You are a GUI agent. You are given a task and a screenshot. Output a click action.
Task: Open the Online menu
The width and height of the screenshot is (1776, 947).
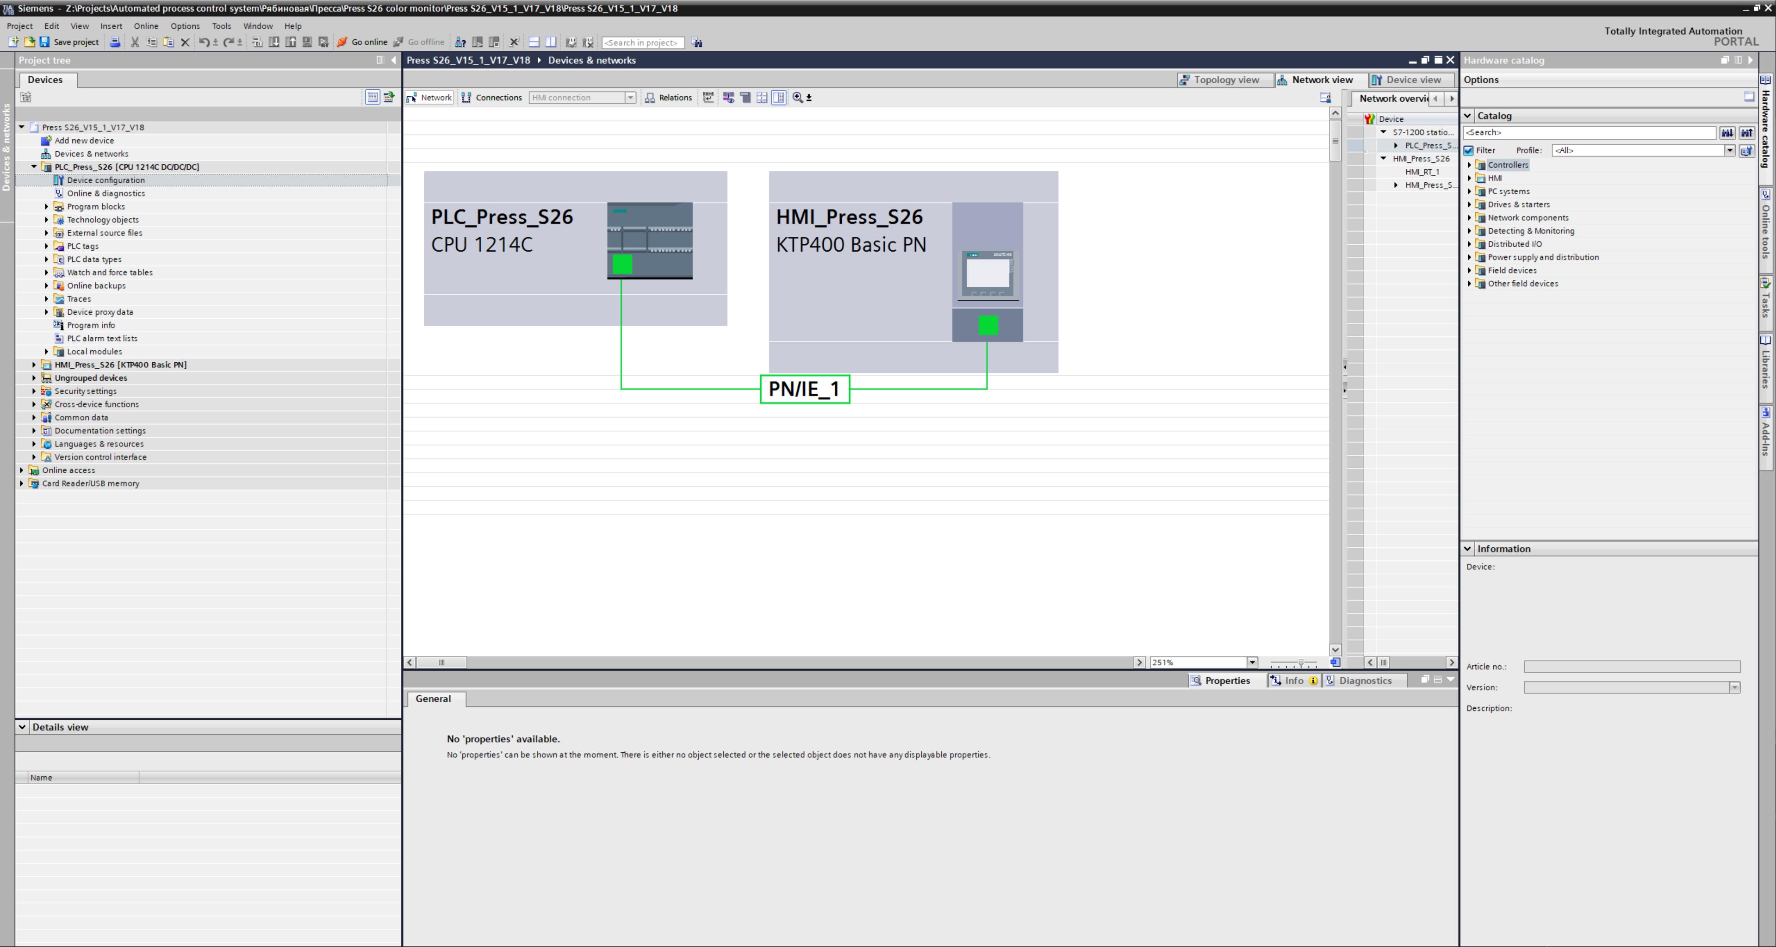coord(145,26)
